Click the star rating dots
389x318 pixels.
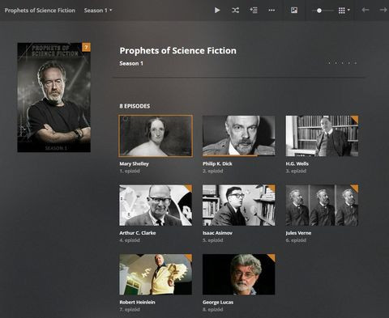click(x=342, y=63)
